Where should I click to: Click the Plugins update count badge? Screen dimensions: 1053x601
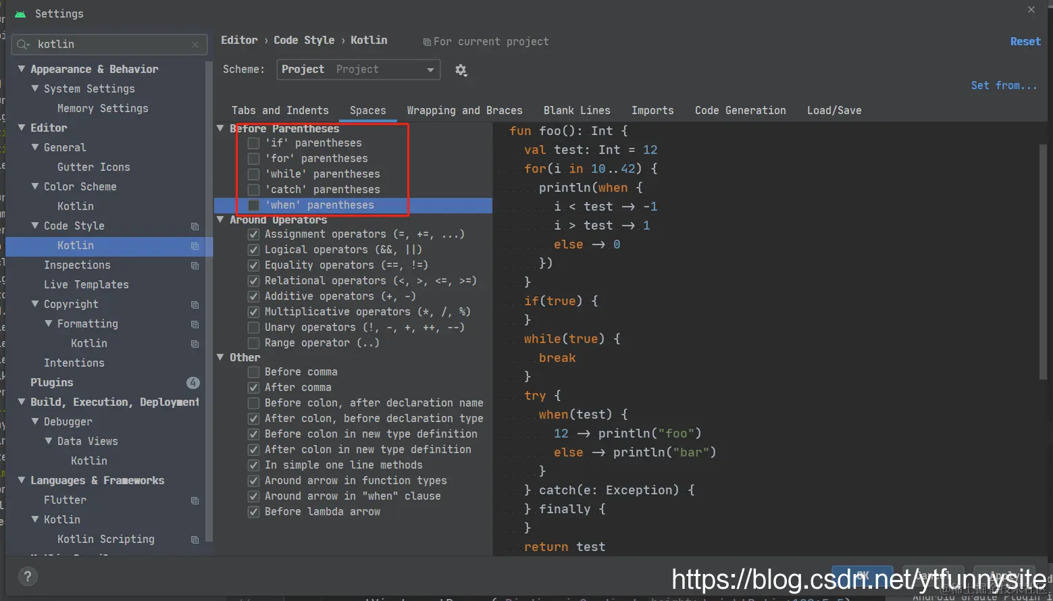[193, 383]
